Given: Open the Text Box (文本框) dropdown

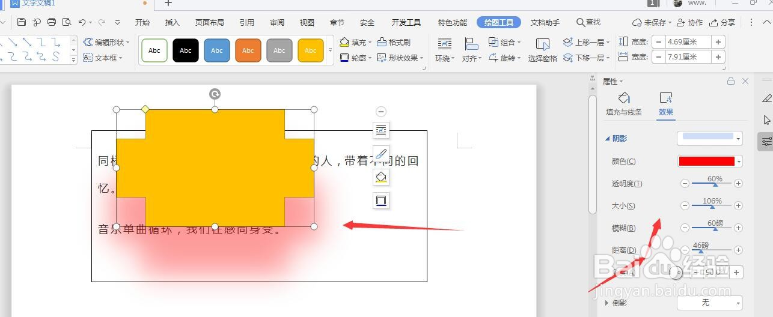Looking at the screenshot, I should (103, 58).
